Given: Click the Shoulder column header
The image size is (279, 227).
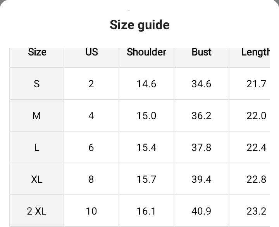Looking at the screenshot, I should [146, 52].
